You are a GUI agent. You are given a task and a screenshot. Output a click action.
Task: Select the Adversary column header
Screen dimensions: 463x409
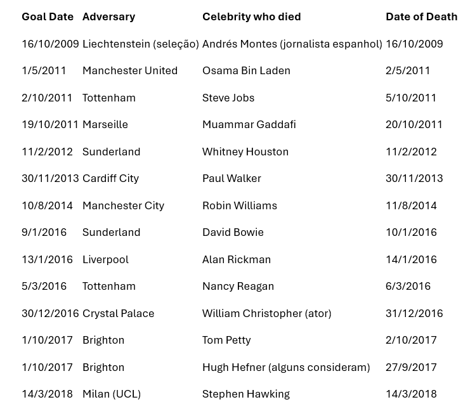108,17
